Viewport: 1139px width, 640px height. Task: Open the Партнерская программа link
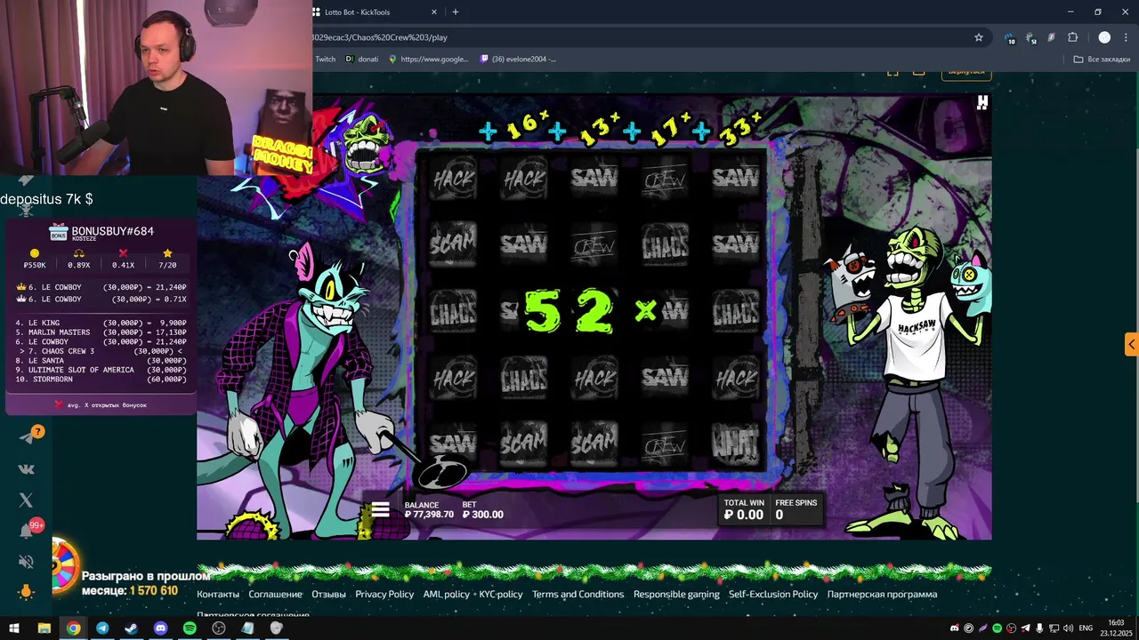882,594
